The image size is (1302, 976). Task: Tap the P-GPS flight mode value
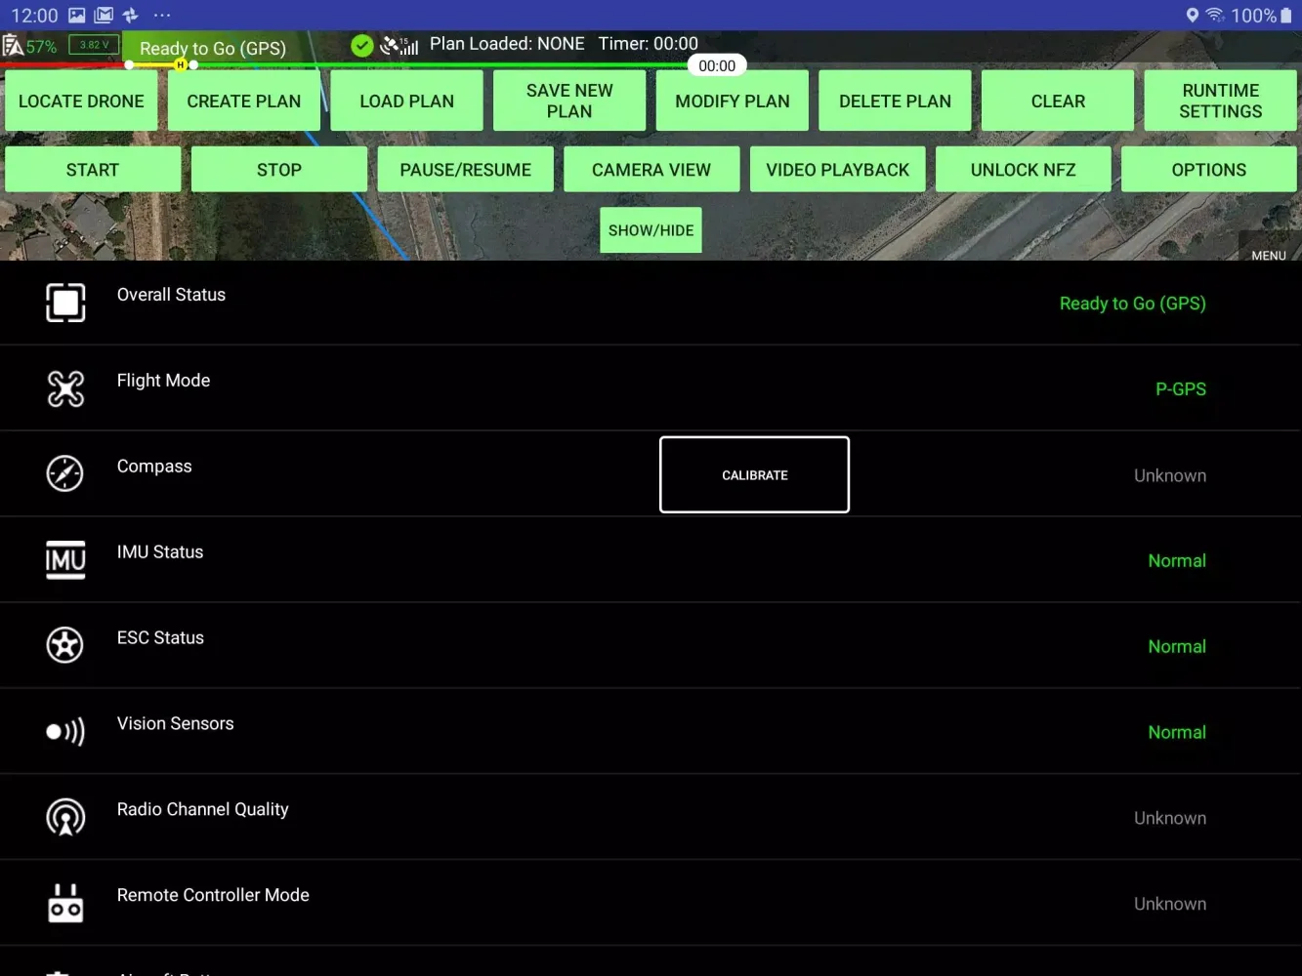[x=1181, y=388]
